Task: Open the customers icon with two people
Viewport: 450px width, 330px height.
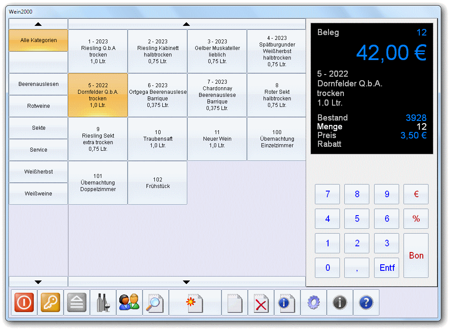Action: 129,302
